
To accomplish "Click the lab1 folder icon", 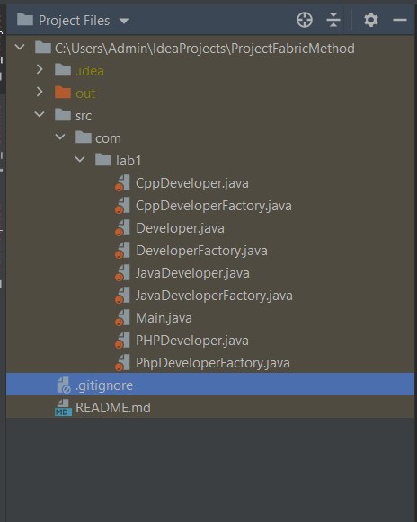I will [x=103, y=159].
